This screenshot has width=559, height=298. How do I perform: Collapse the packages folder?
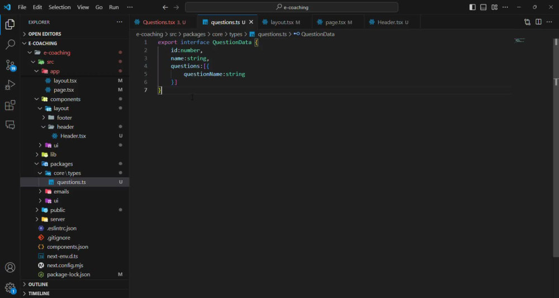(x=75, y=164)
